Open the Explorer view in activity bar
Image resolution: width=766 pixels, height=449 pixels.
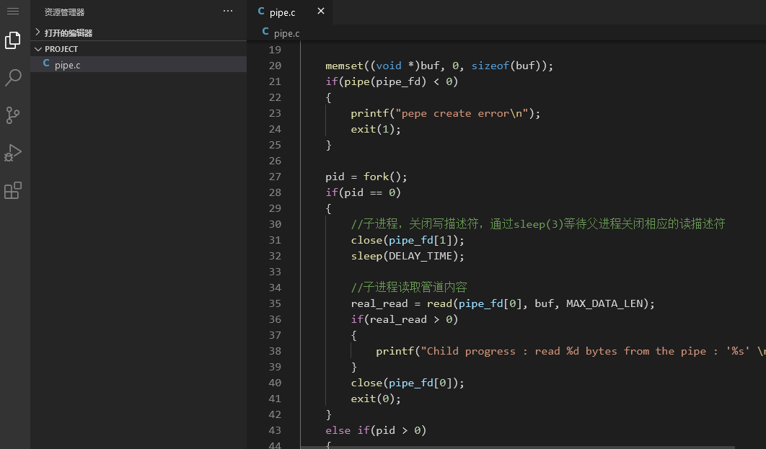[x=13, y=40]
